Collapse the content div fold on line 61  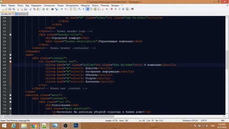coord(10,58)
